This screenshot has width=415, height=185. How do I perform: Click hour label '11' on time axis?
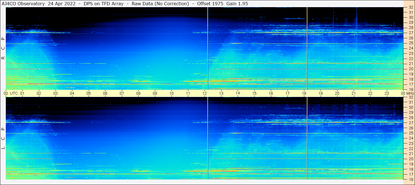[188, 93]
